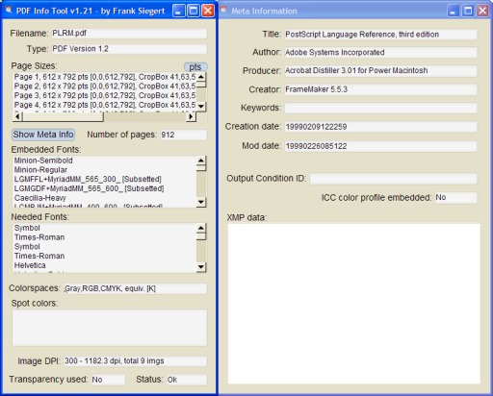Click the Status field showing Ok
The image size is (493, 396).
(x=187, y=380)
